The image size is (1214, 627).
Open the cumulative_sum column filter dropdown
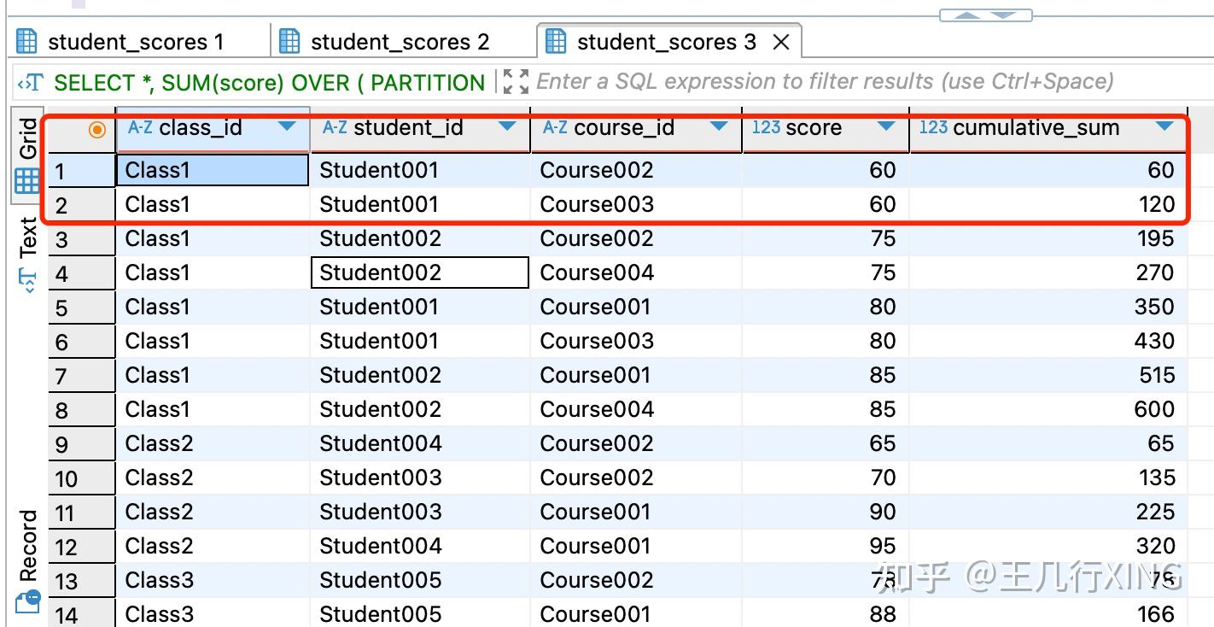1166,126
